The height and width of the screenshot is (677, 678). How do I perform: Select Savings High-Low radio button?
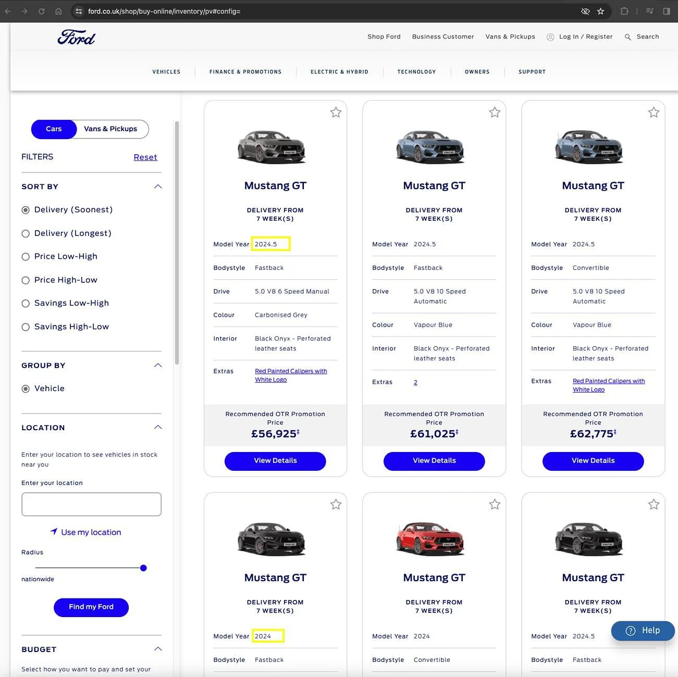tap(26, 327)
